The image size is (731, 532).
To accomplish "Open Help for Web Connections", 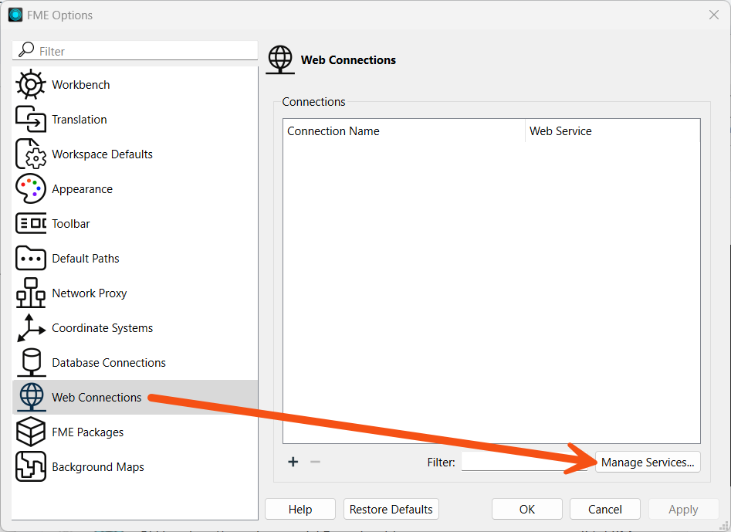I will 300,509.
